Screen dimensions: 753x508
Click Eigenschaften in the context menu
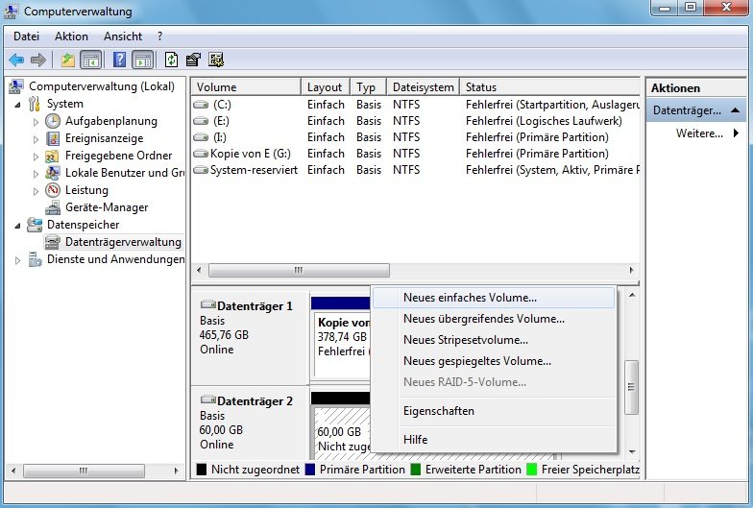(438, 411)
